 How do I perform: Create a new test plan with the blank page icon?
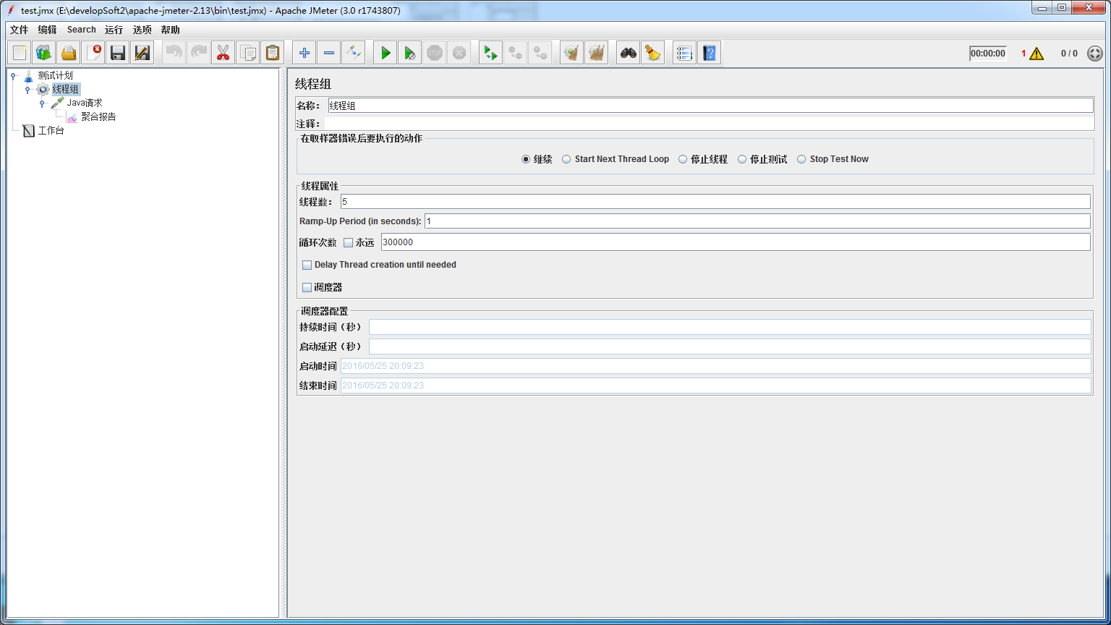[x=20, y=53]
